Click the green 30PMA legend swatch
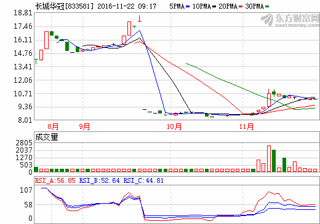This screenshot has height=224, width=320. (x=267, y=7)
